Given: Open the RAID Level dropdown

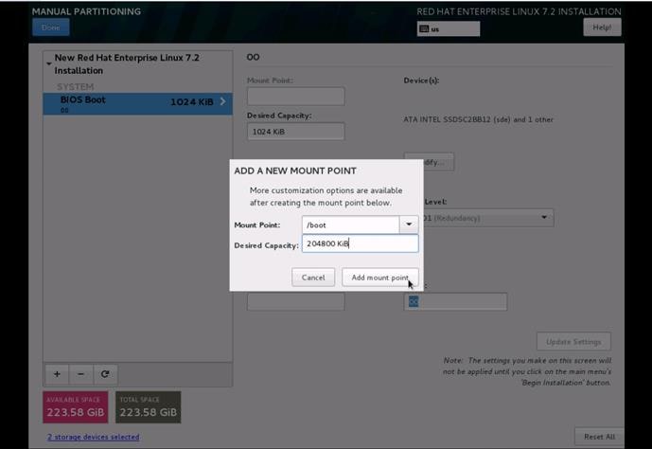Looking at the screenshot, I should coord(488,218).
